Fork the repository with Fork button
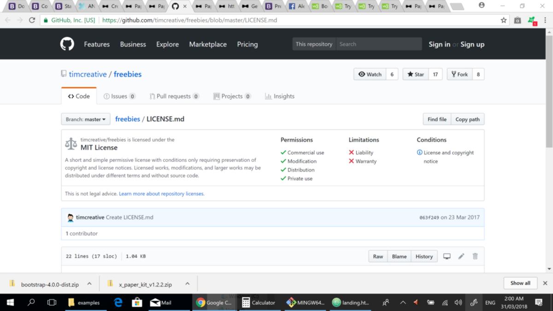 (x=459, y=74)
